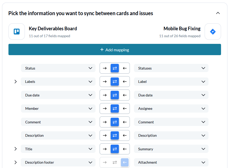This screenshot has width=230, height=168.
Task: Set Comment row to sync right only
Action: tap(105, 122)
